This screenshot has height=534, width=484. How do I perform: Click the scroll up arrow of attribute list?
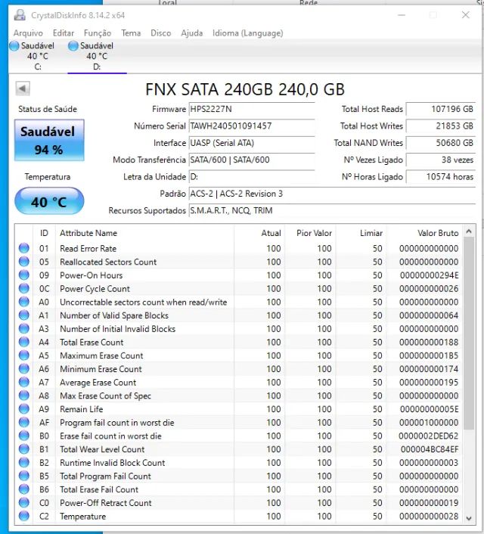pos(469,231)
